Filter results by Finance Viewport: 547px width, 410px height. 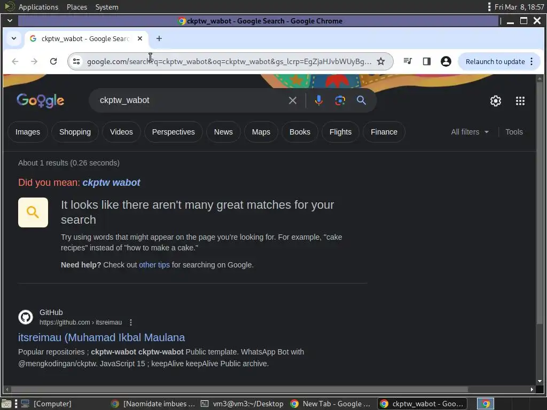(384, 132)
